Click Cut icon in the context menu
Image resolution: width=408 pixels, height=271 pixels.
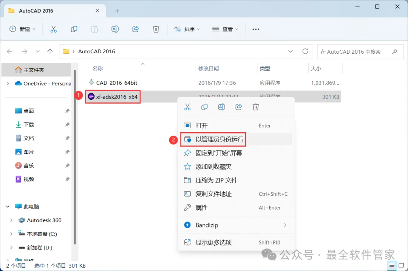pyautogui.click(x=187, y=107)
